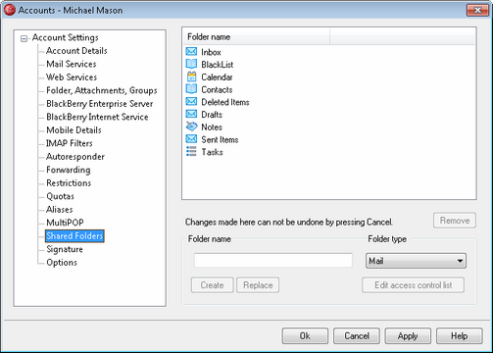Click the Contacts book icon
Viewport: 493px width, 353px height.
point(191,89)
